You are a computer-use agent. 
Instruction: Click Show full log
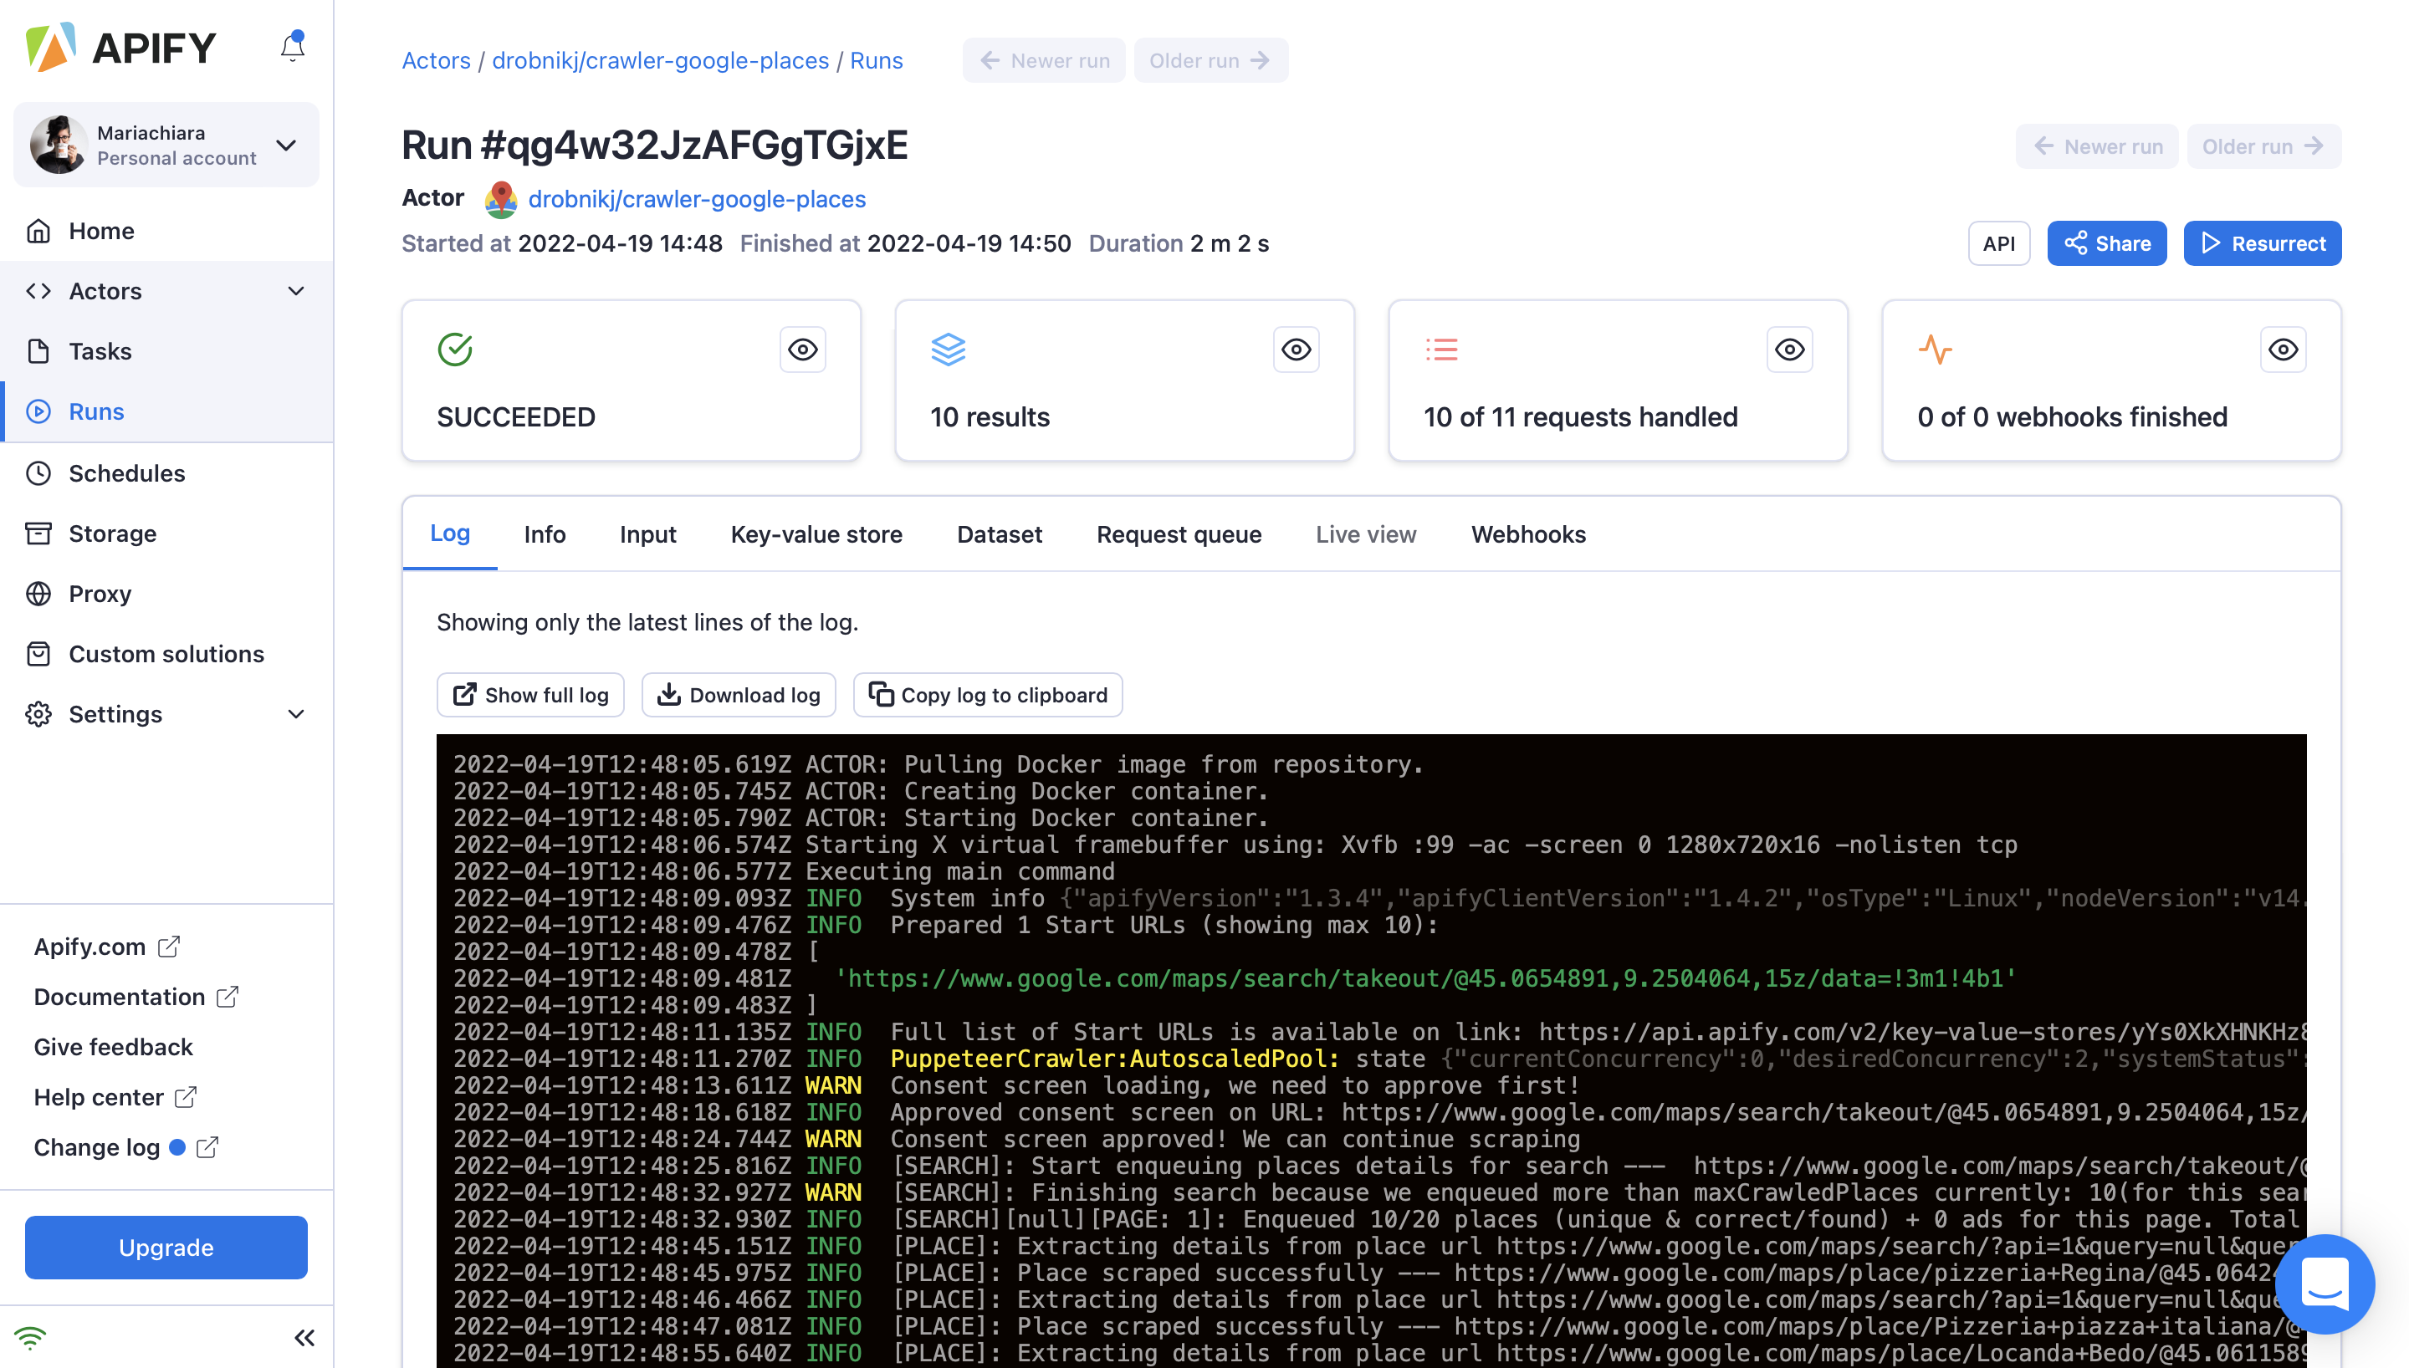(x=531, y=695)
